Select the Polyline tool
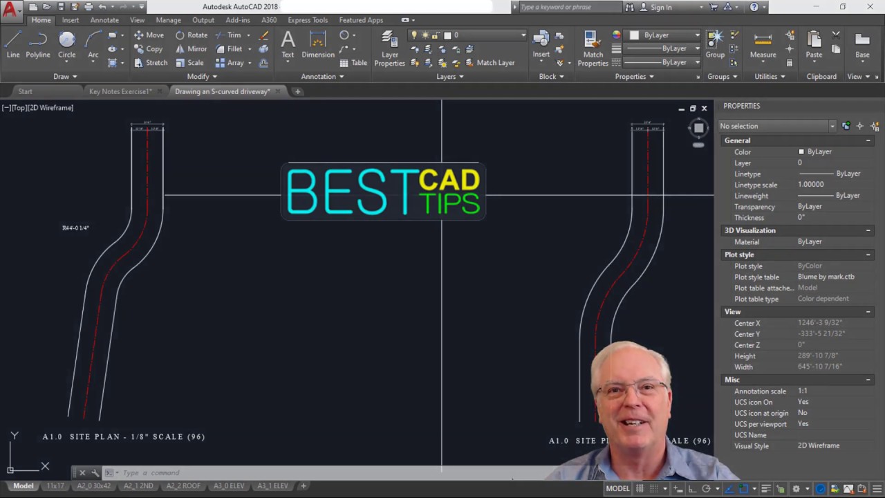The width and height of the screenshot is (885, 498). [x=38, y=44]
